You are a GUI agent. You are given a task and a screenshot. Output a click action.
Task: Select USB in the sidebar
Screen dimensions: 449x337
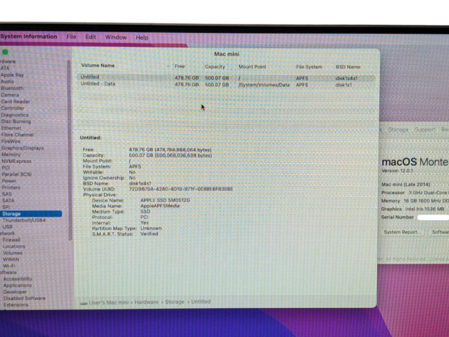tap(7, 227)
